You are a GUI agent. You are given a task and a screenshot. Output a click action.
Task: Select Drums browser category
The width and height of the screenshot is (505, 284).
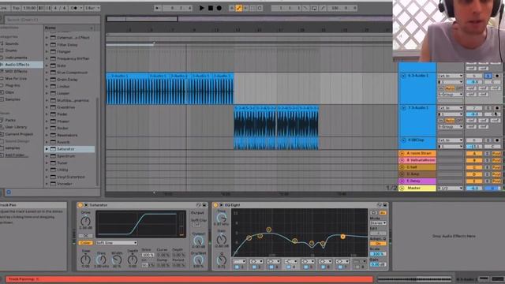point(11,50)
